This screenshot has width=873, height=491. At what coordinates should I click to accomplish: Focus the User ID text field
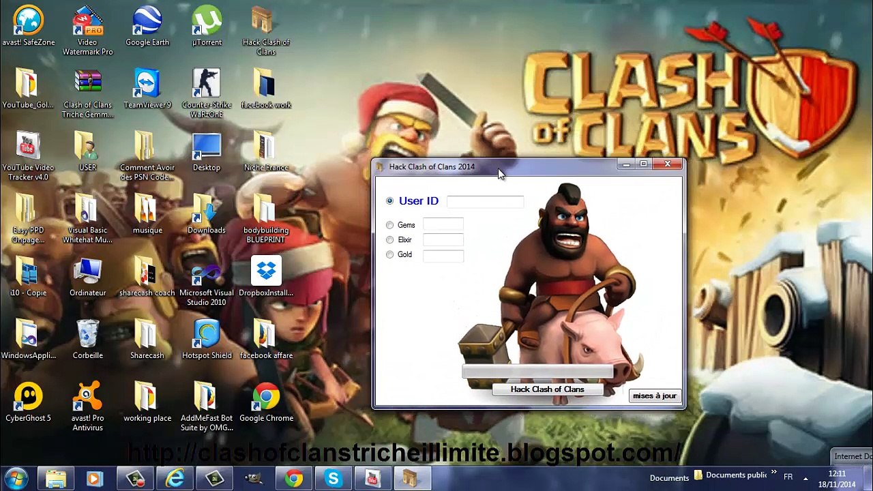486,201
